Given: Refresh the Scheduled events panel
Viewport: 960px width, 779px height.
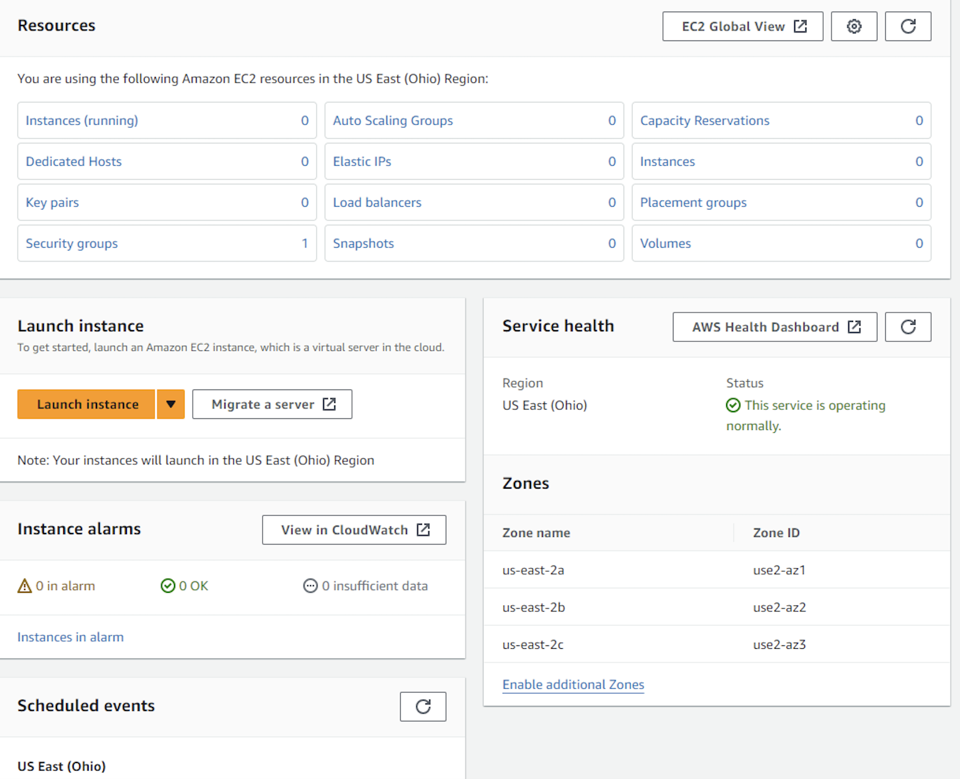Looking at the screenshot, I should point(423,706).
